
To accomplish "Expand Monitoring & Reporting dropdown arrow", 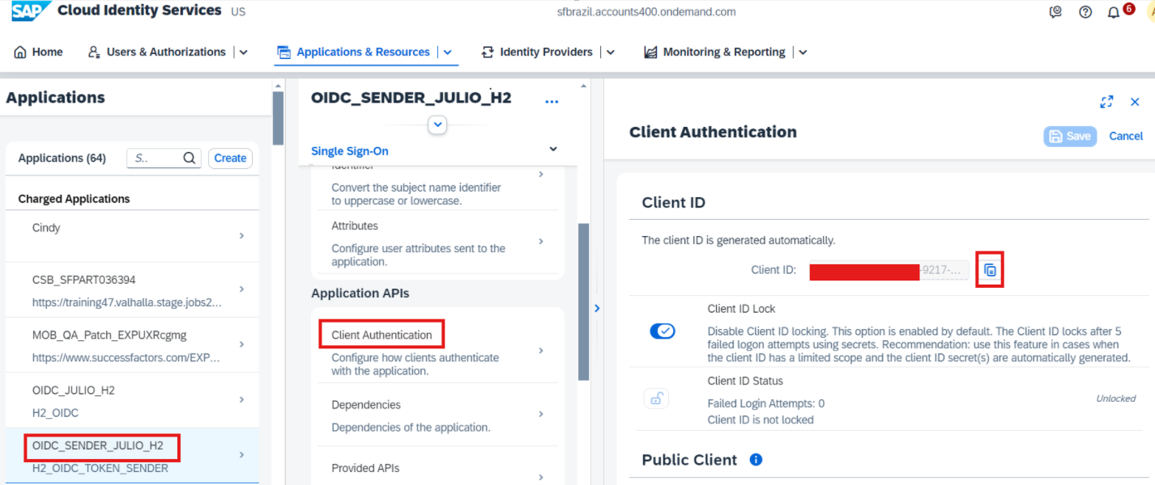I will [803, 52].
